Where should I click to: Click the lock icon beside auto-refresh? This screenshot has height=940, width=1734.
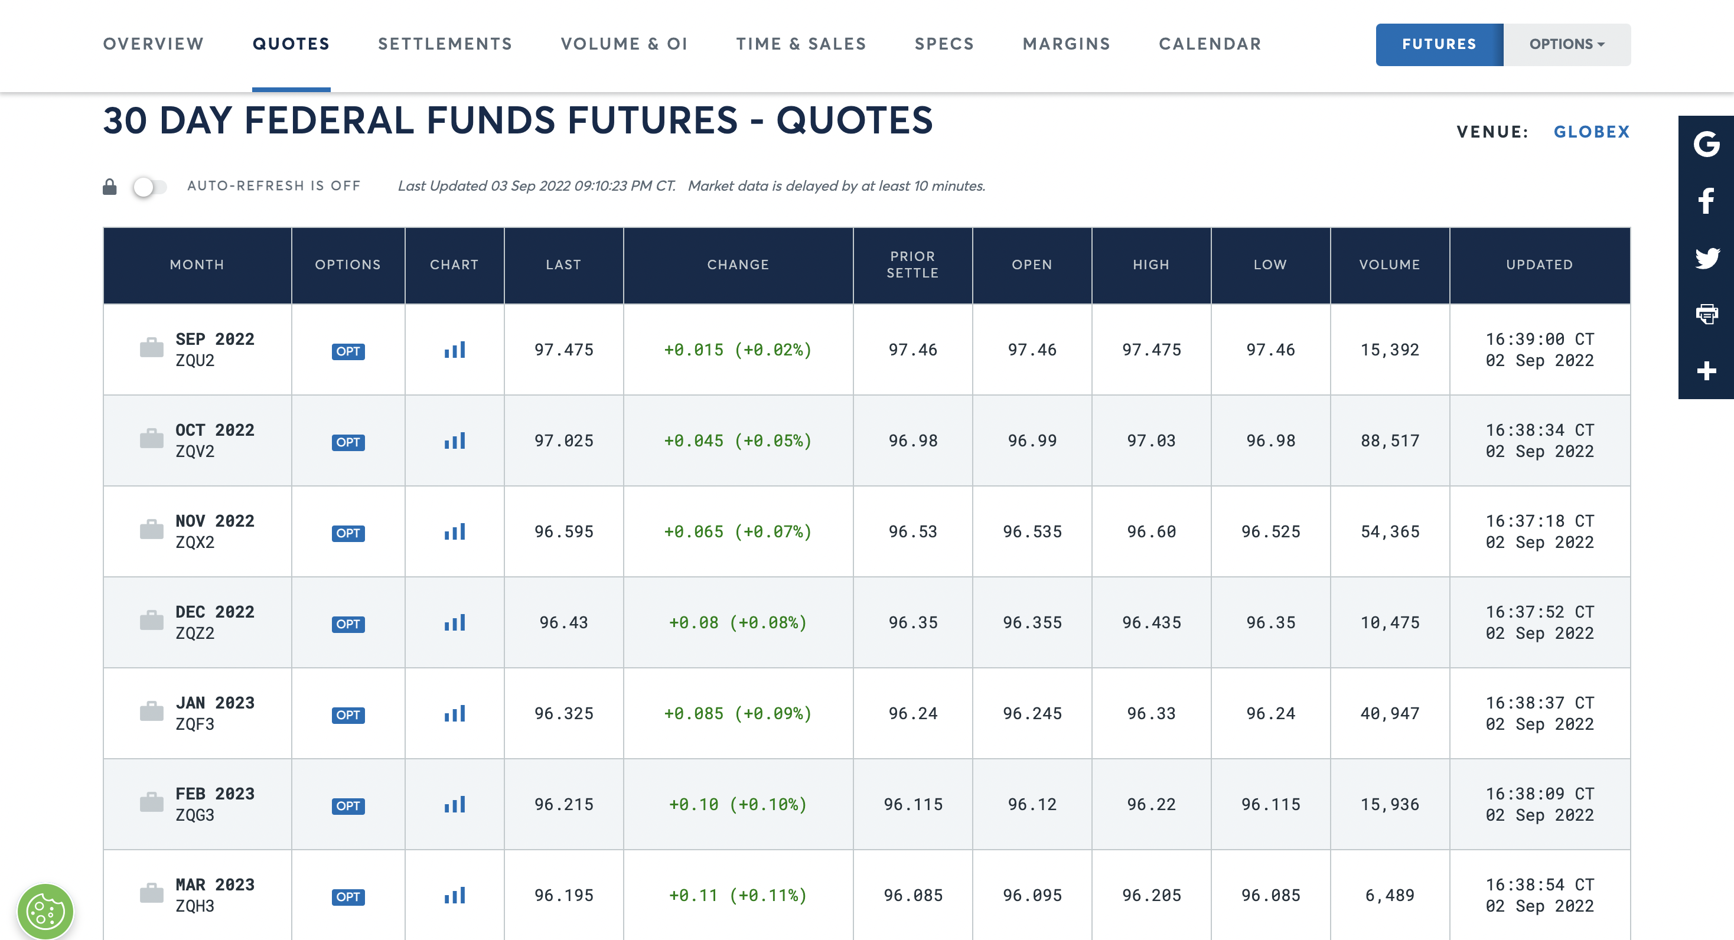coord(110,187)
